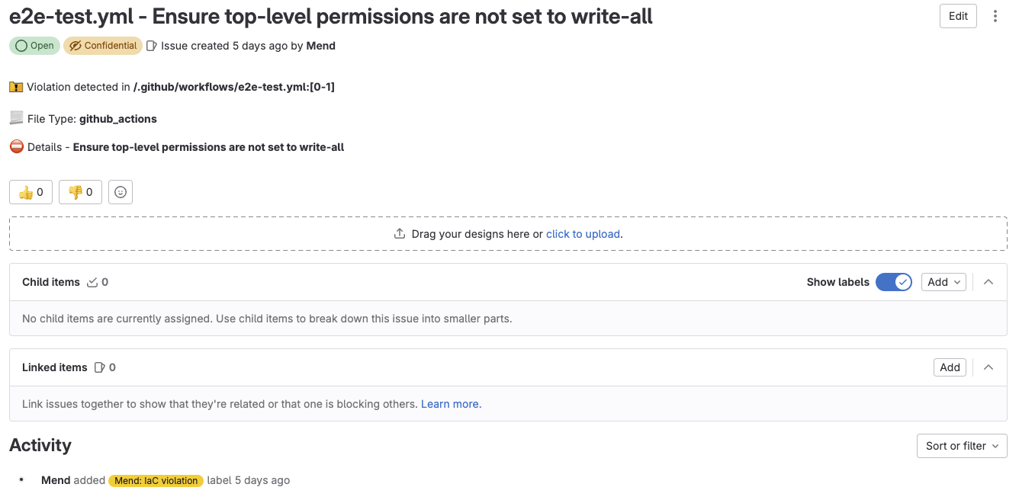Click the Child items checkmark counter

point(93,281)
